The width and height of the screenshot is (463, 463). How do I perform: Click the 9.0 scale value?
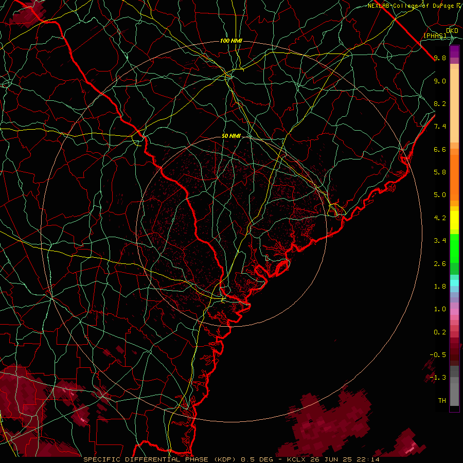[440, 81]
